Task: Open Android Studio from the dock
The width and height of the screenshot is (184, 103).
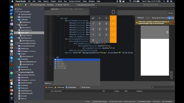Action: [x=11, y=17]
